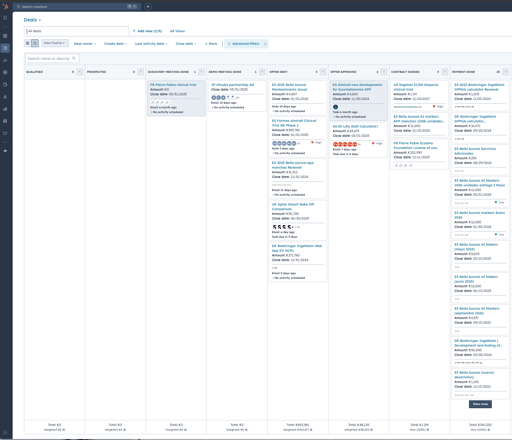Switch to board view layout
This screenshot has width=512, height=440.
click(x=35, y=43)
